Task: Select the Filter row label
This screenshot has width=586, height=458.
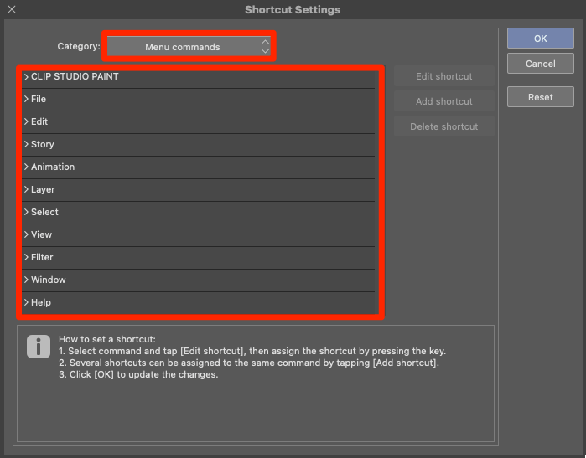Action: [x=42, y=257]
